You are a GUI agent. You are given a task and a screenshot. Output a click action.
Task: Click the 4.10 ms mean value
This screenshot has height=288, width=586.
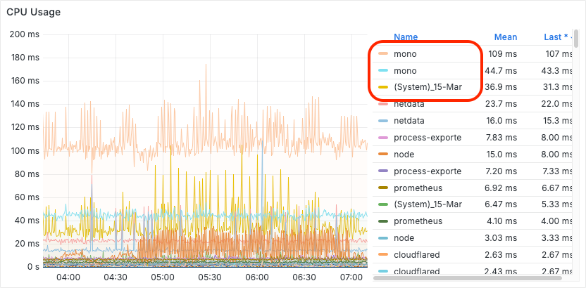point(501,221)
